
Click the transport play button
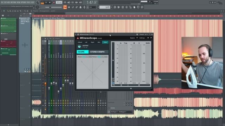46,2
